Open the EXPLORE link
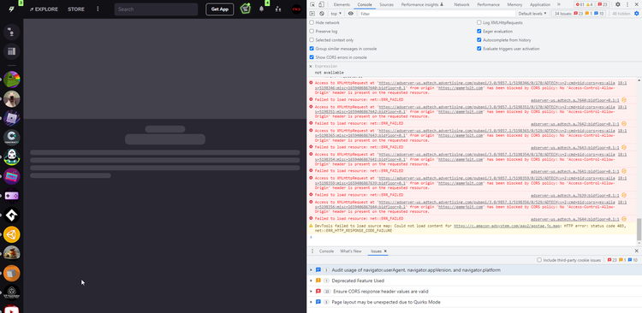The image size is (642, 313). pyautogui.click(x=44, y=9)
